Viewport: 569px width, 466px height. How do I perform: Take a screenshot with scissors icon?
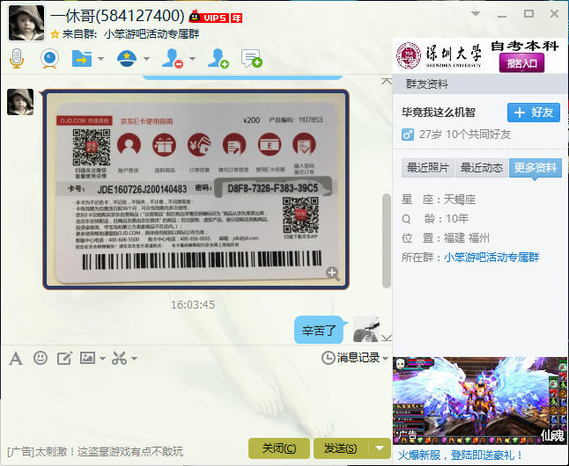(119, 358)
